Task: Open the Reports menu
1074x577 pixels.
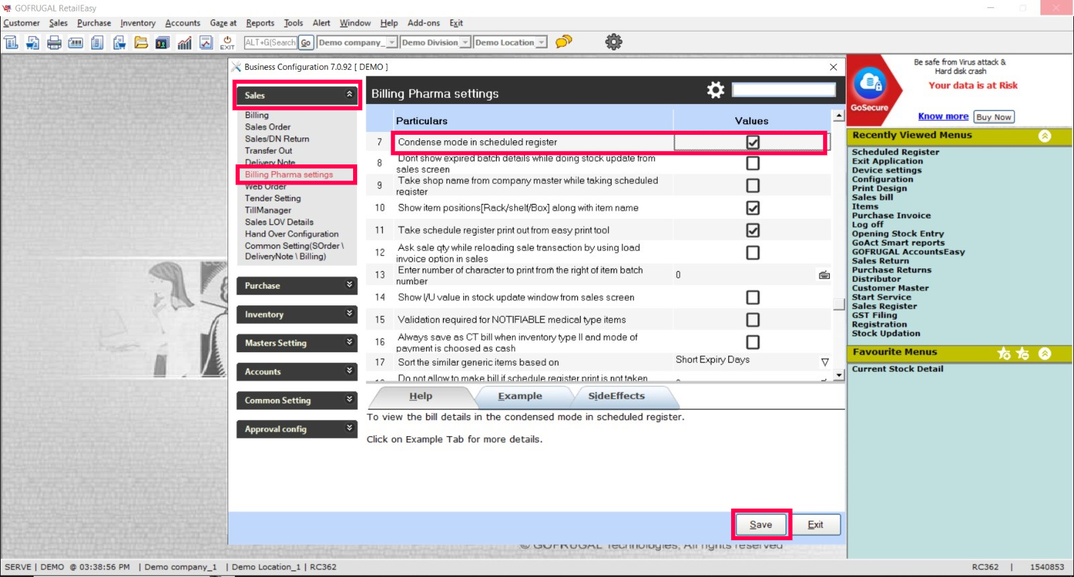Action: [260, 23]
